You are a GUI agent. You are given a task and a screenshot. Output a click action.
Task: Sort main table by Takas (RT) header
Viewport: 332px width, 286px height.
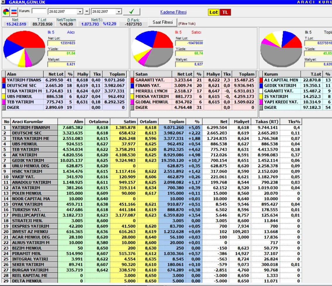coord(266,122)
